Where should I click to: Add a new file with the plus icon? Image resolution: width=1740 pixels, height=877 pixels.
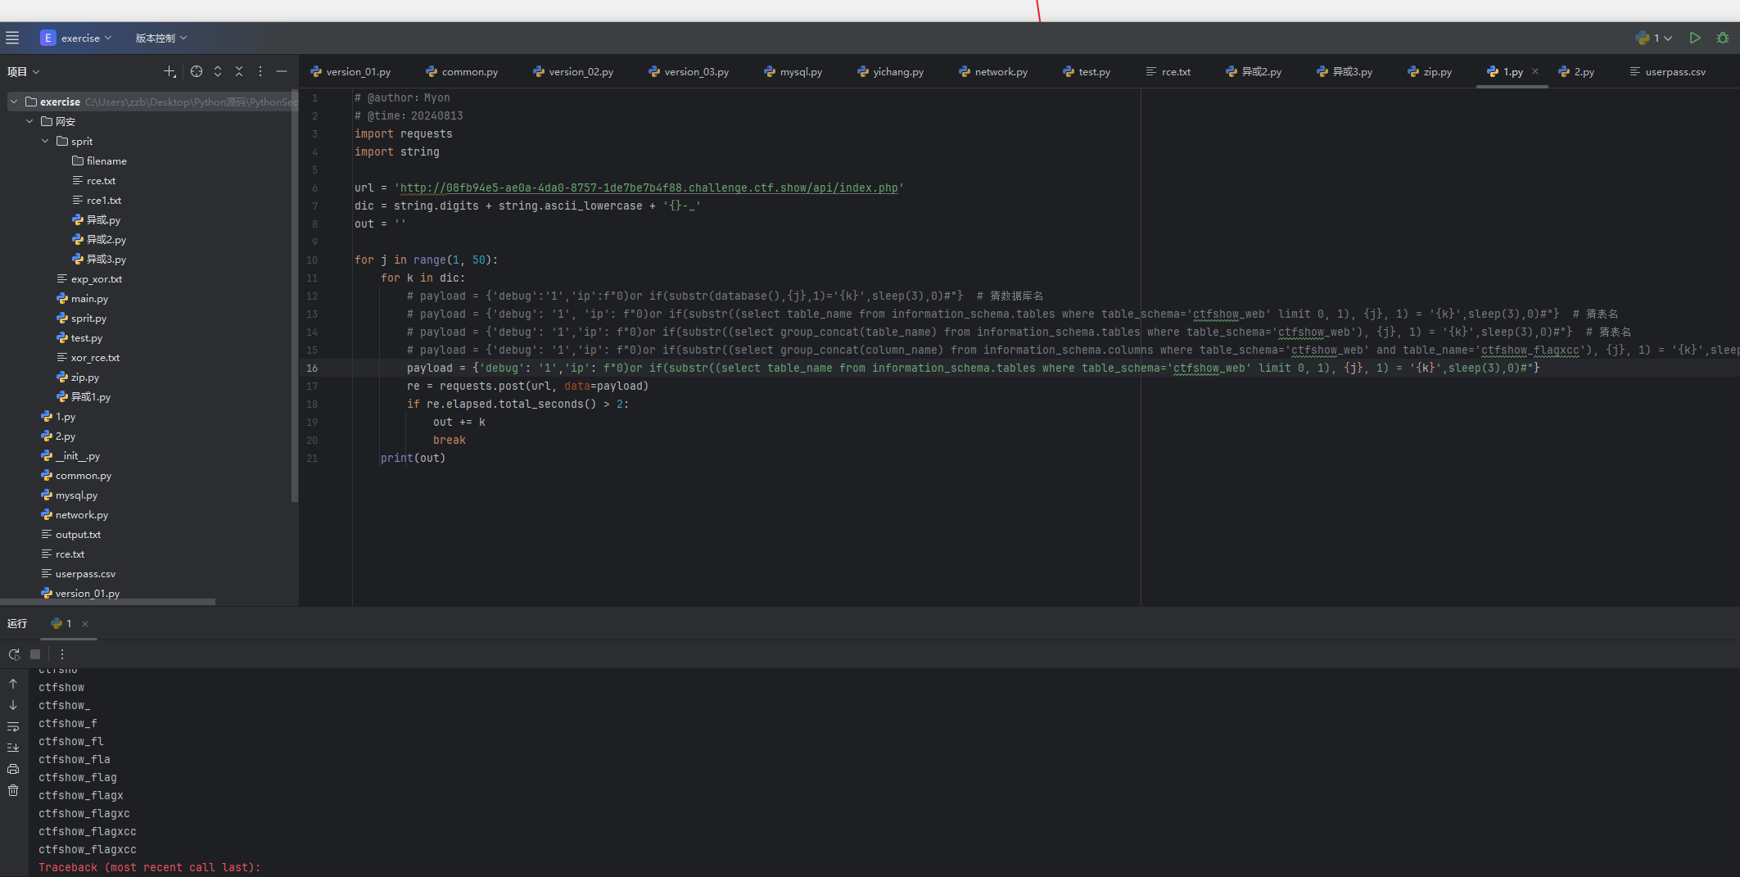point(169,72)
